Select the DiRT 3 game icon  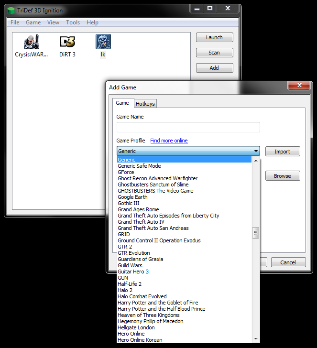(67, 42)
